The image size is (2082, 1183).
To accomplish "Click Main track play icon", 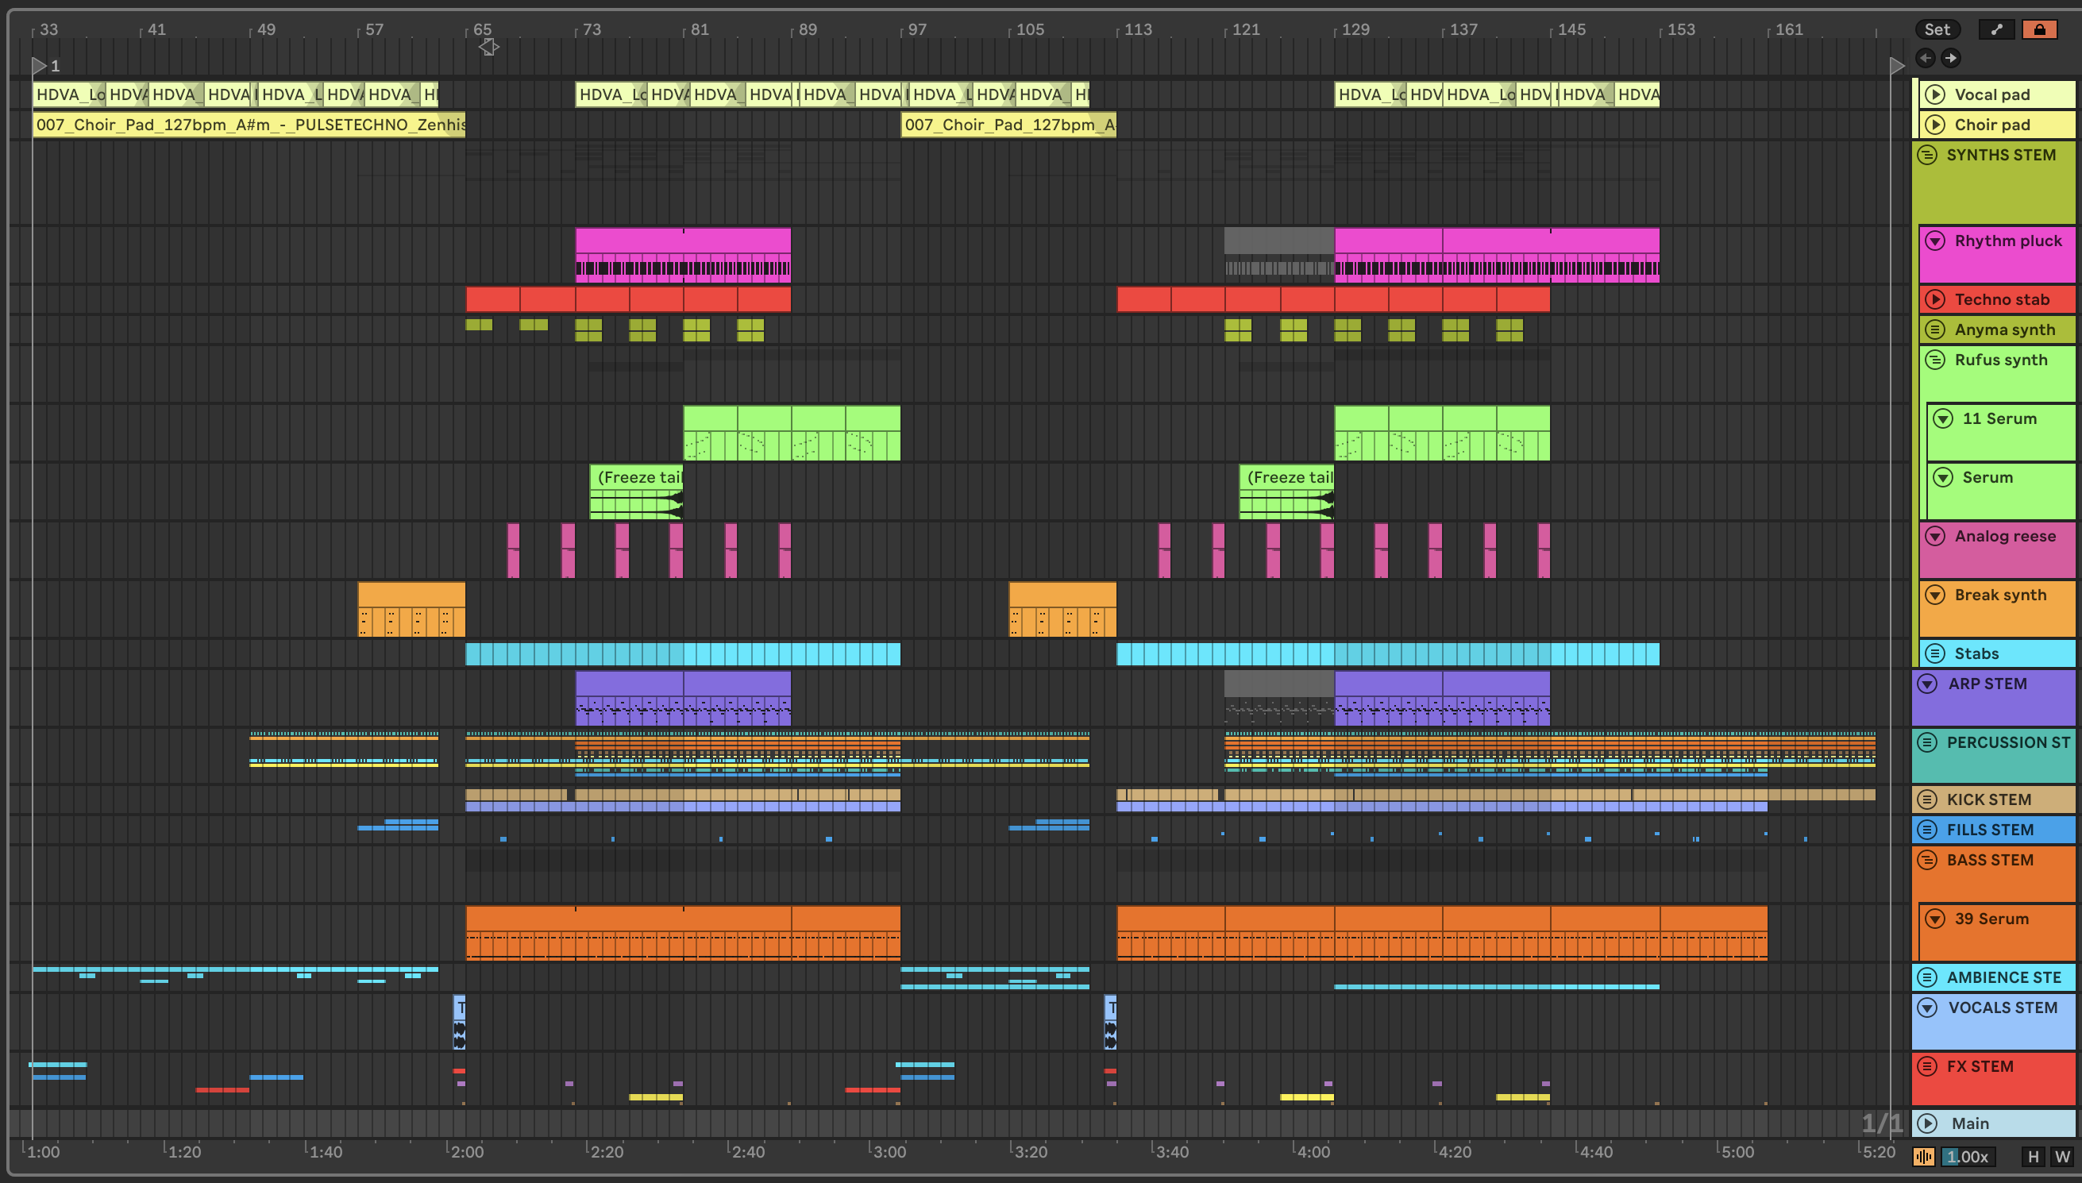I will (x=1927, y=1123).
